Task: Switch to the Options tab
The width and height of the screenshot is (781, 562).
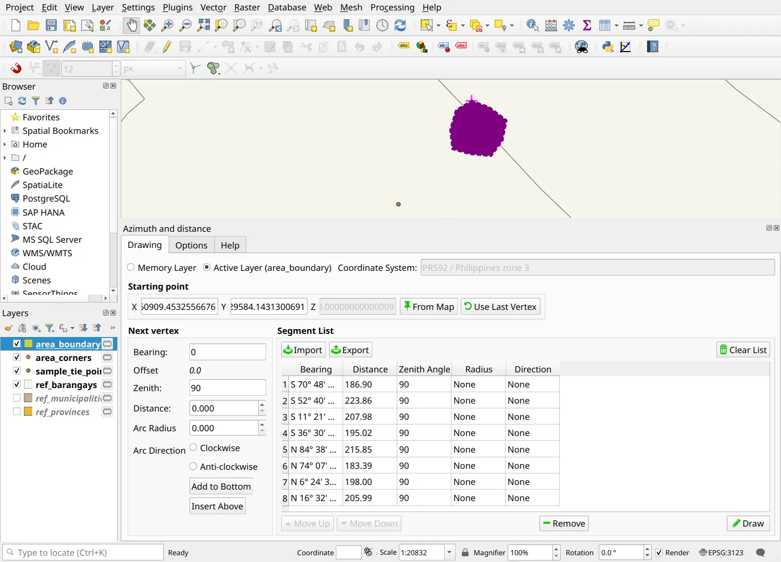Action: tap(191, 245)
